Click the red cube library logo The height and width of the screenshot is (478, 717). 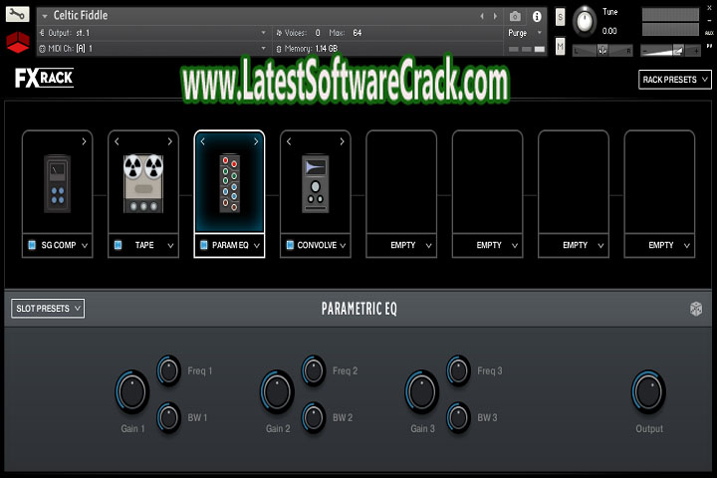[x=18, y=42]
